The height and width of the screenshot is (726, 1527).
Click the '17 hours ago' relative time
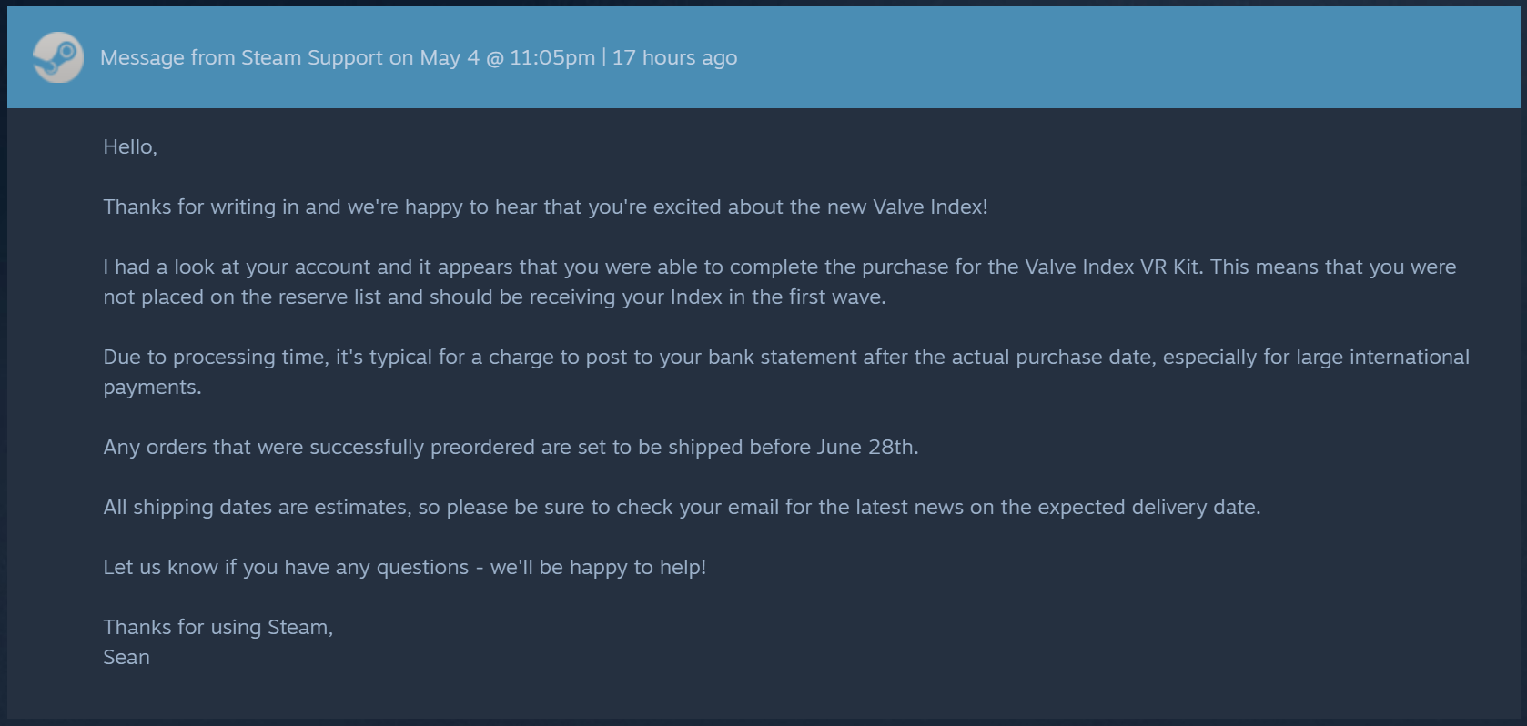(x=674, y=57)
